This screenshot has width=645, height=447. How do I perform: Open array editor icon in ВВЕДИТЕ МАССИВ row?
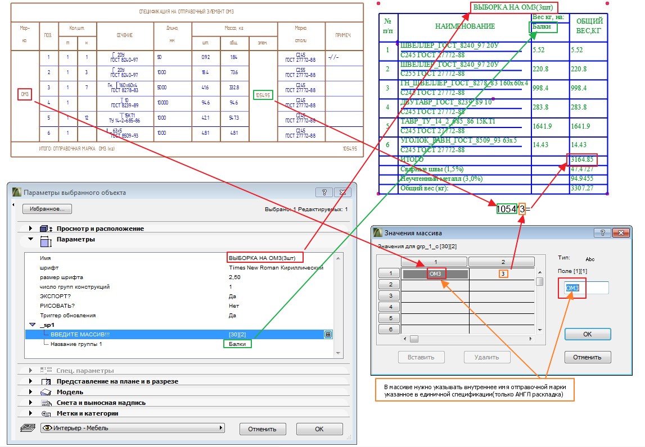pos(328,335)
